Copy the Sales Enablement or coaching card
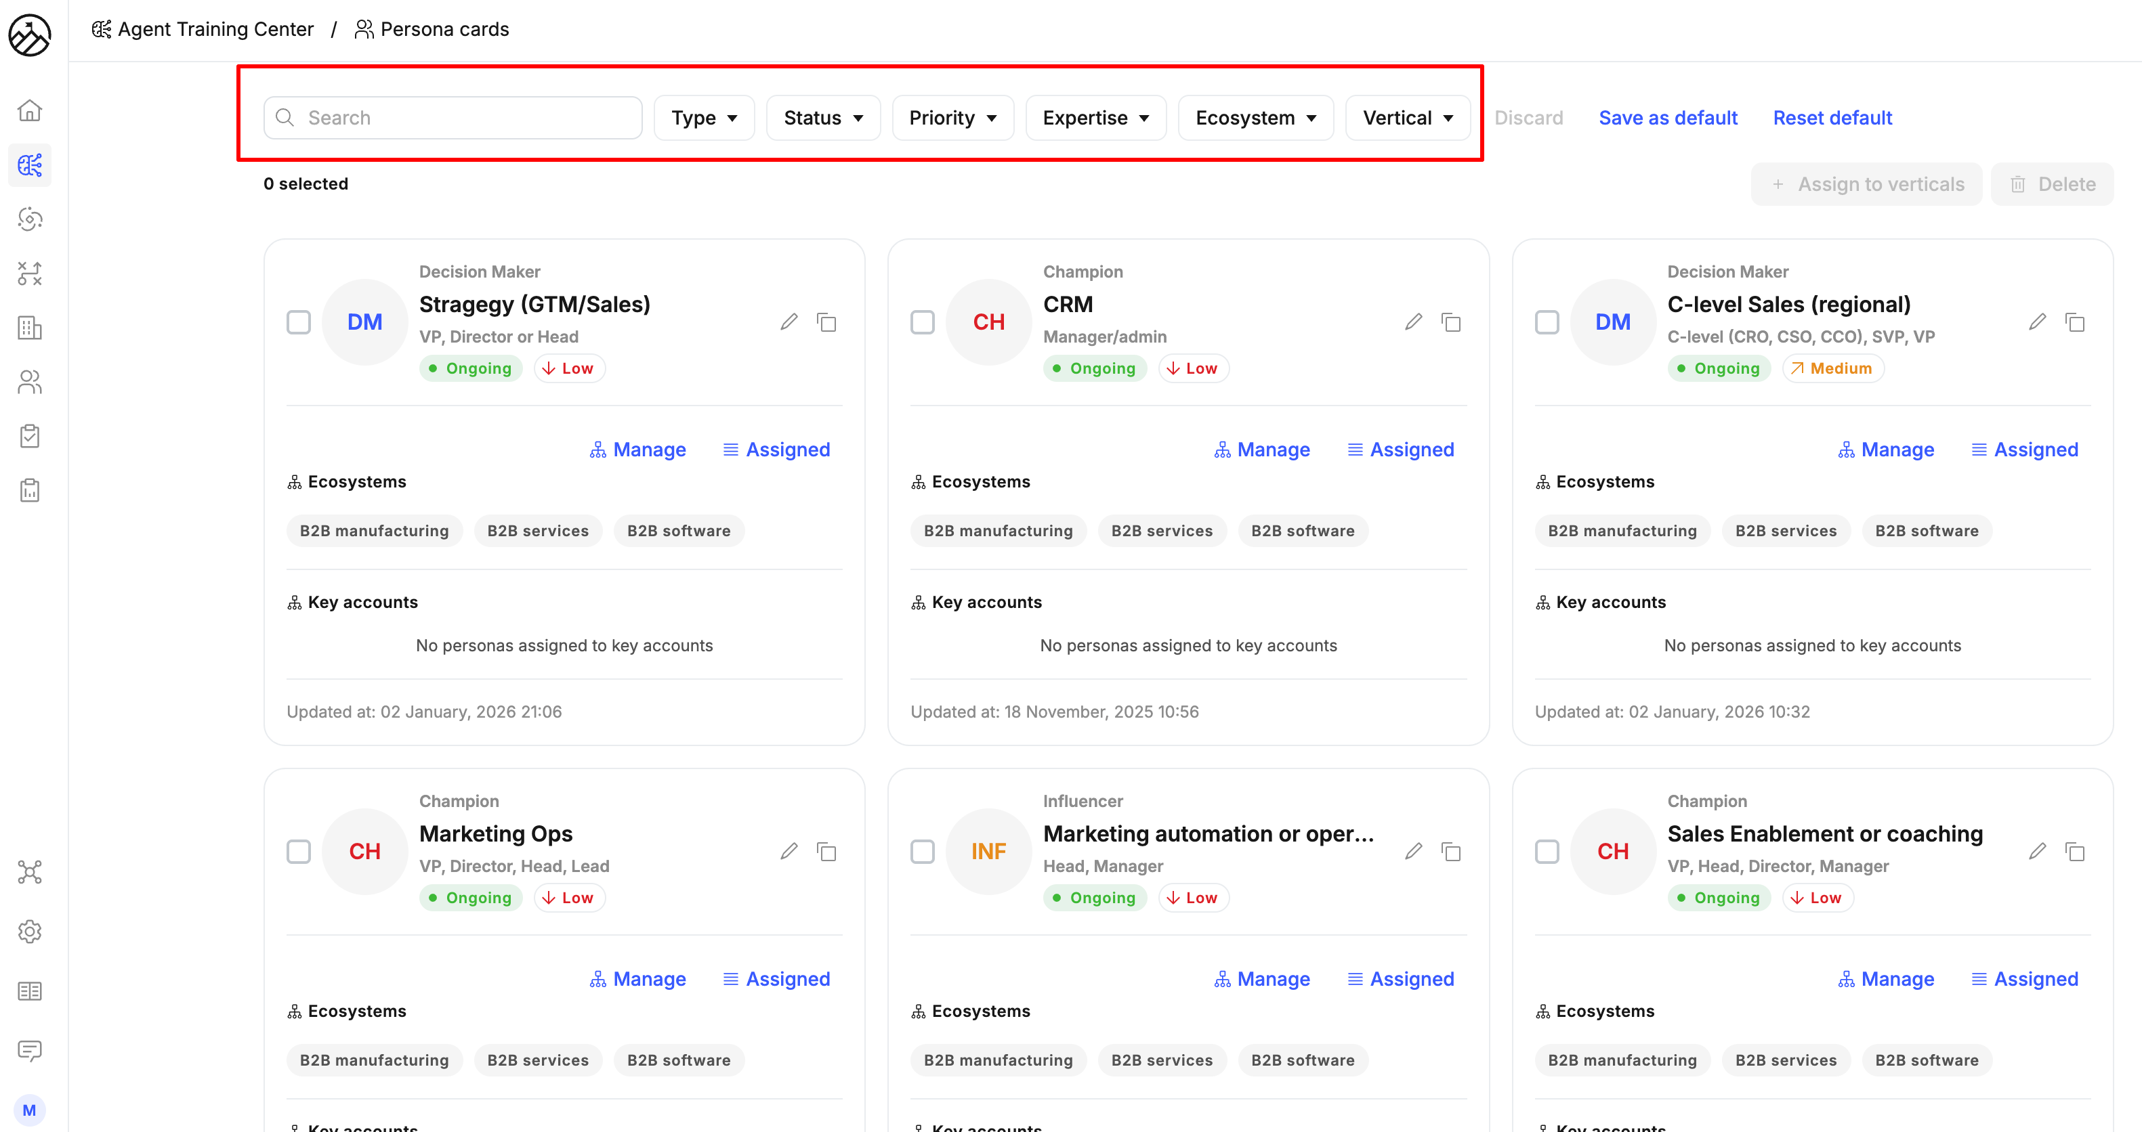 tap(2075, 851)
